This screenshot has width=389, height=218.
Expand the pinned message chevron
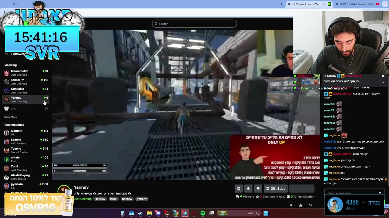[x=383, y=82]
